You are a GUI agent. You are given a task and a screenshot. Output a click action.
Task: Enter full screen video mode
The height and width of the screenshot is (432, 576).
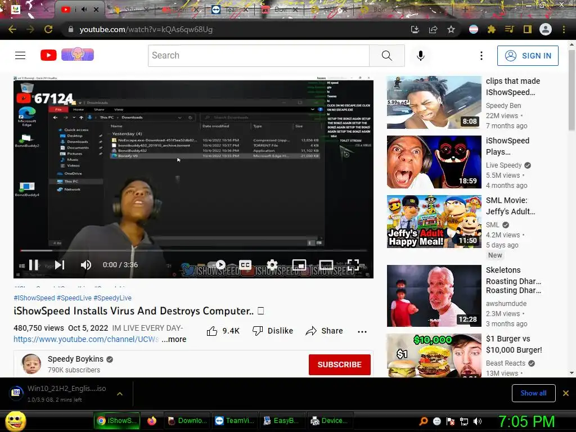(x=353, y=265)
